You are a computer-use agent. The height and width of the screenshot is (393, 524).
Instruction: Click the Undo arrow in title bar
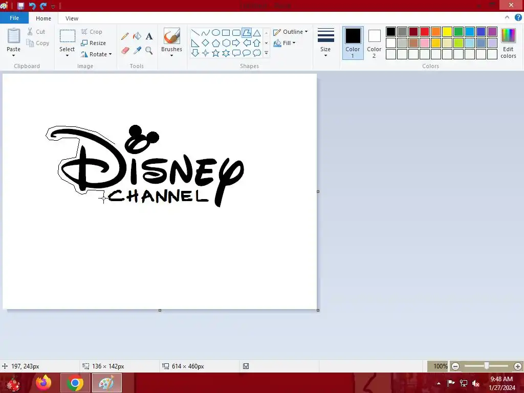(32, 6)
